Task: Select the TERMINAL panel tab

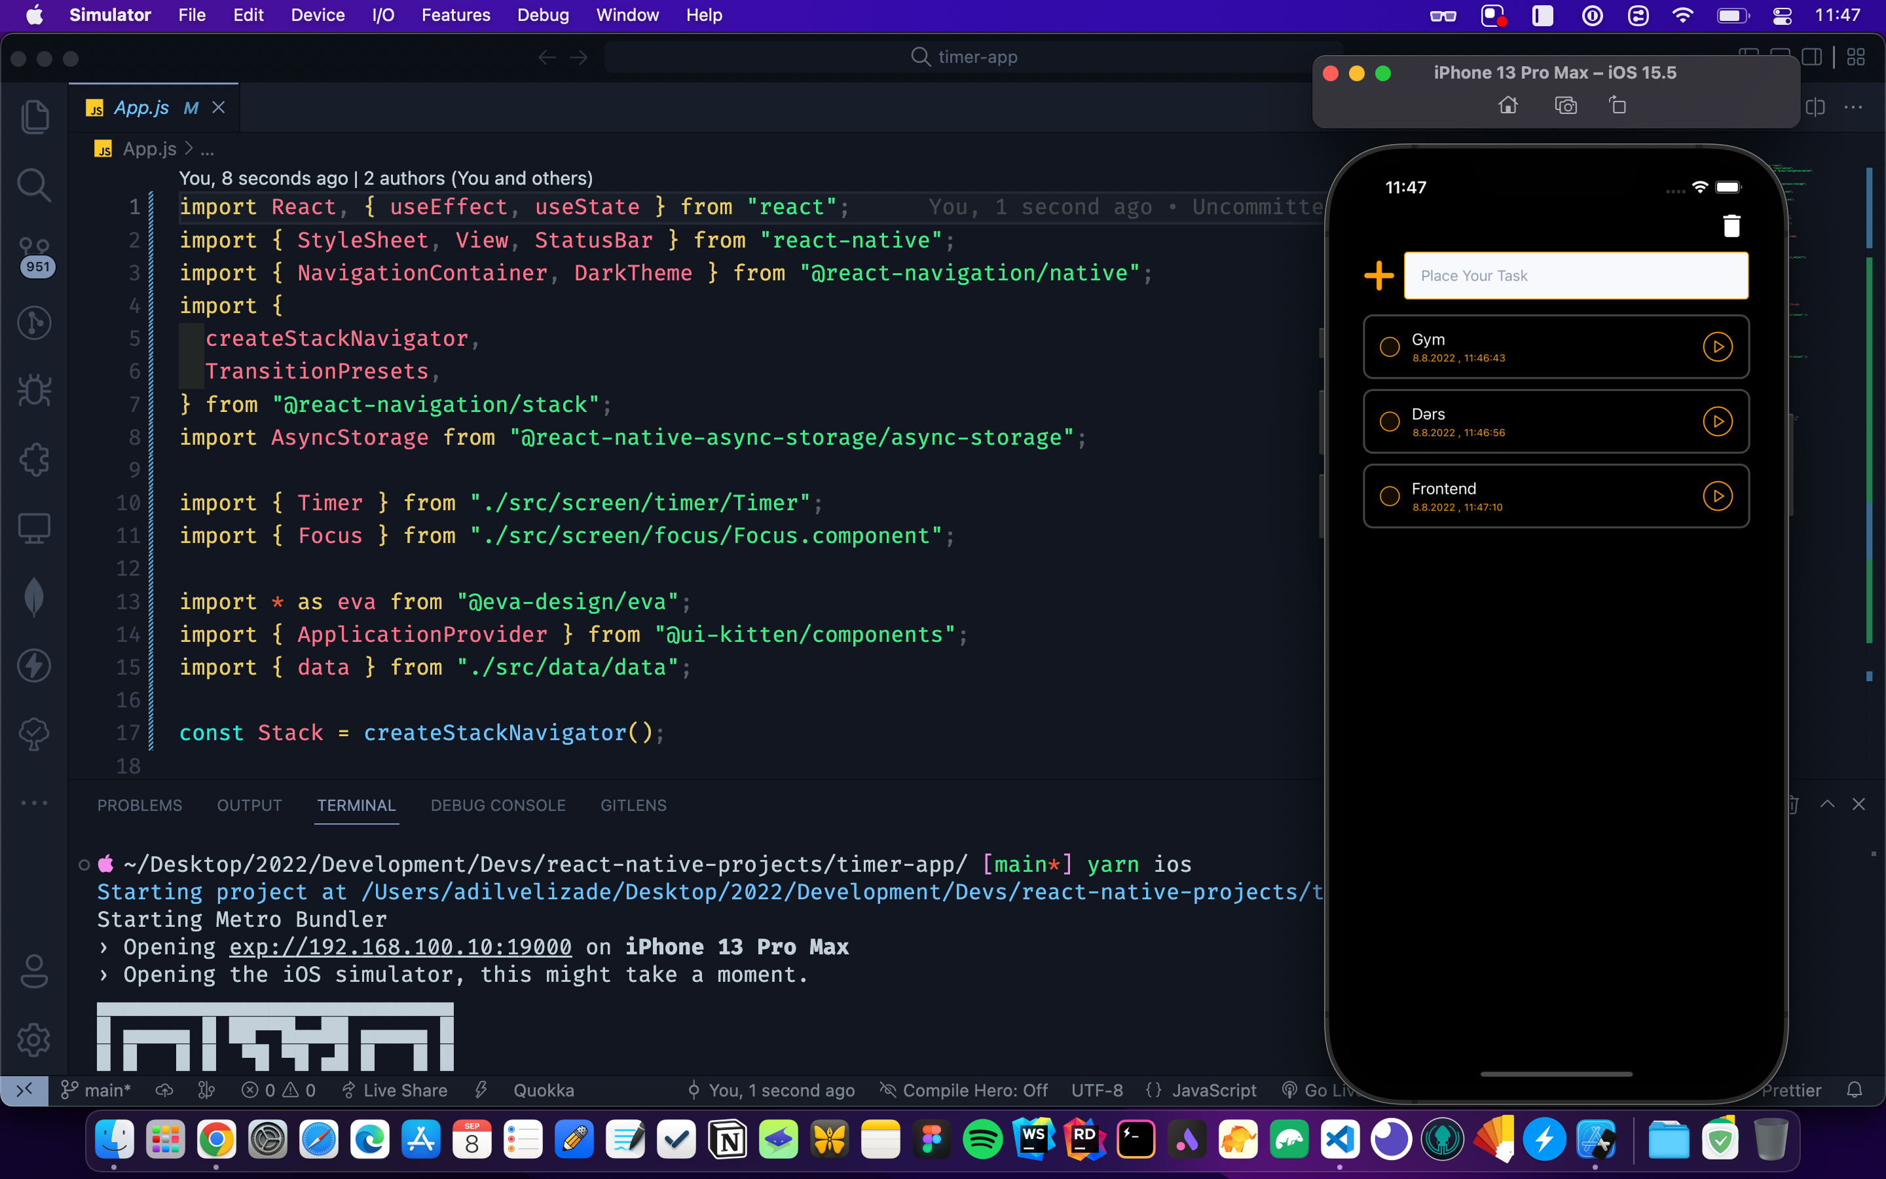Action: click(356, 806)
